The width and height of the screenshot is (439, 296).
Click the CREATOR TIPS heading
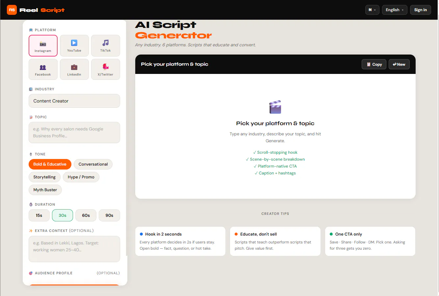coord(275,214)
